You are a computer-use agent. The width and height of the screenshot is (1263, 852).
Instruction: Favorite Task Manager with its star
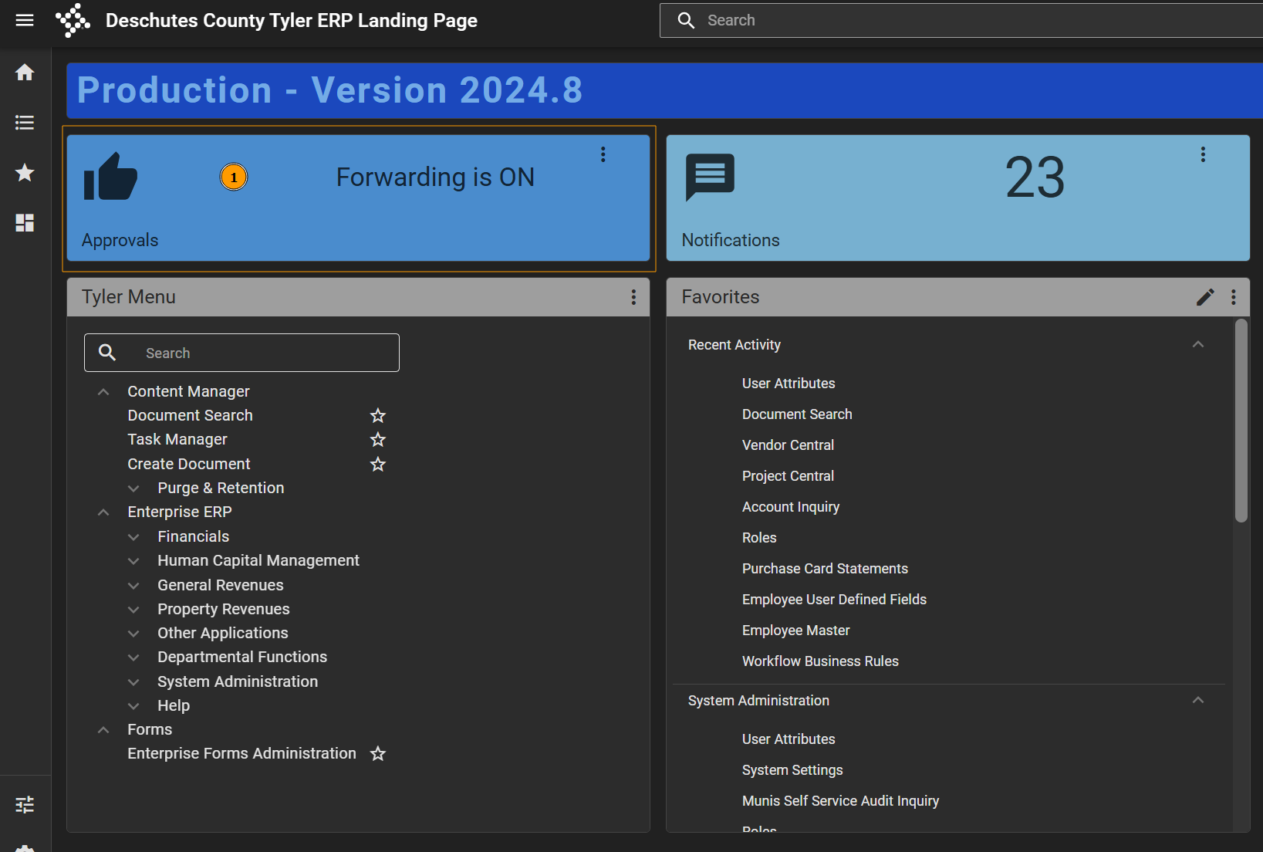[x=378, y=440]
